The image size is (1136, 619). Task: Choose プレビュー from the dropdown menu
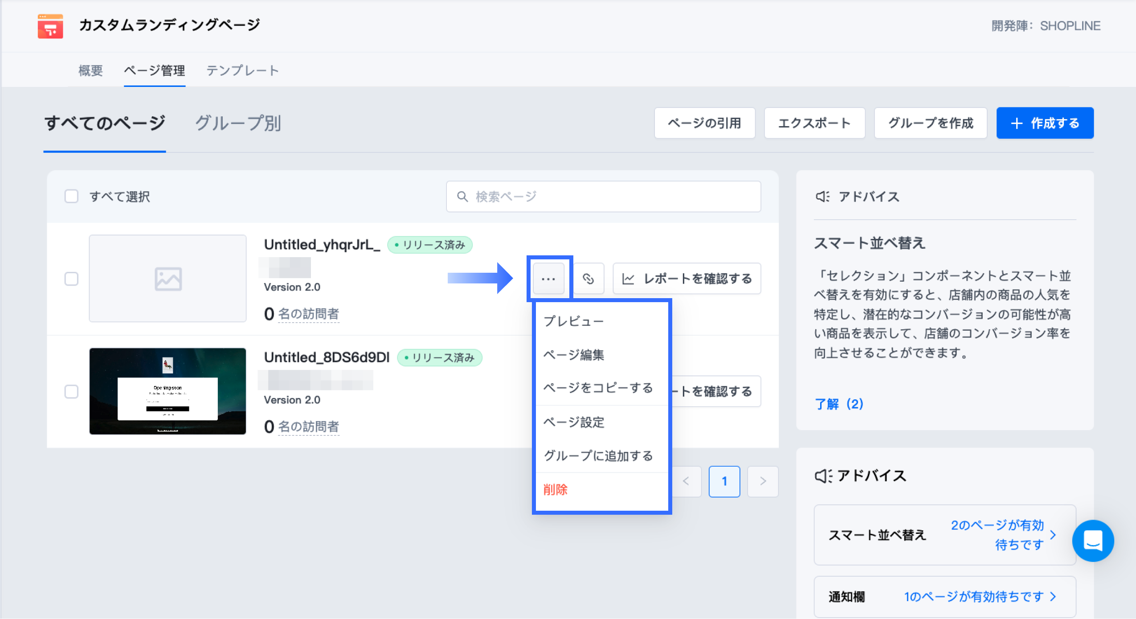point(574,321)
